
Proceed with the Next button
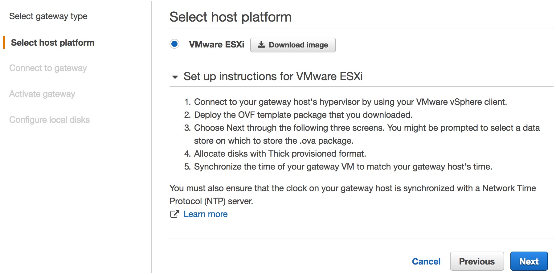(x=529, y=261)
